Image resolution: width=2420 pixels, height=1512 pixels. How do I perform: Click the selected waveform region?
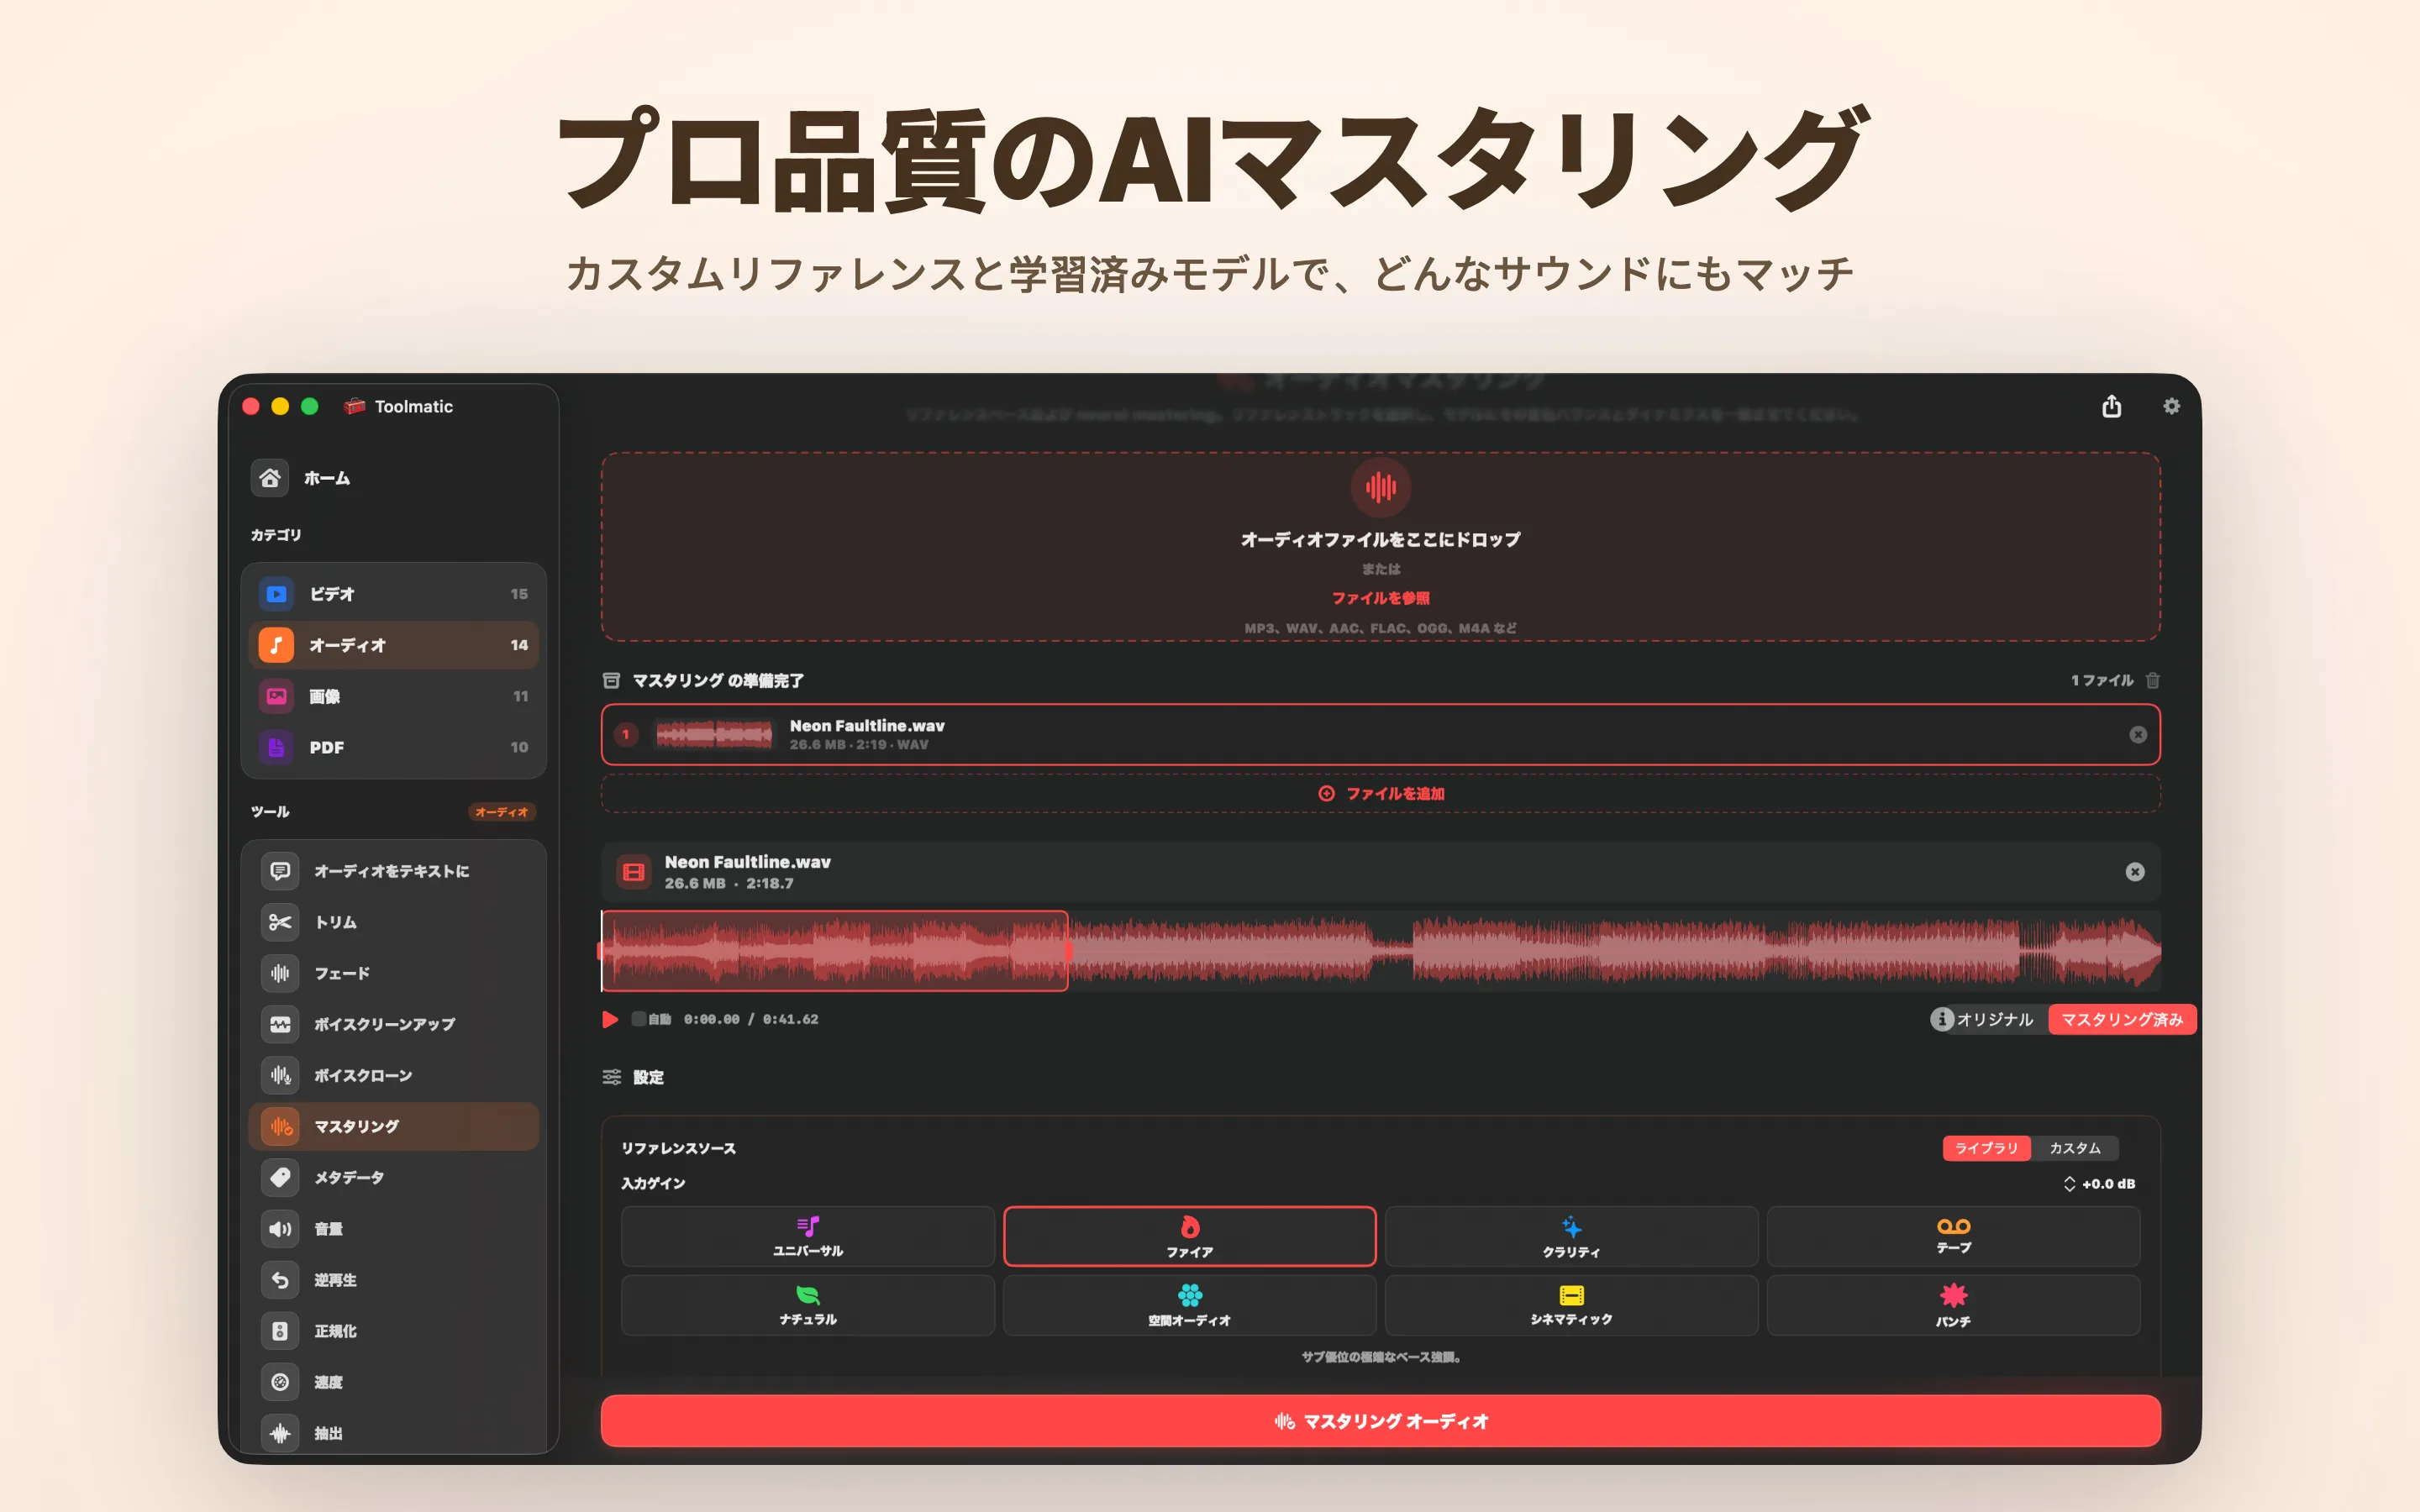pyautogui.click(x=835, y=950)
